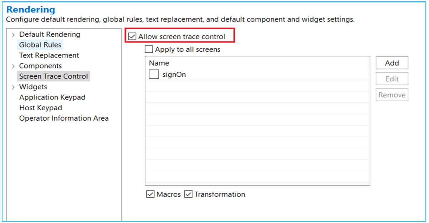Uncheck the Transformation checkbox
The width and height of the screenshot is (429, 223).
click(x=188, y=194)
